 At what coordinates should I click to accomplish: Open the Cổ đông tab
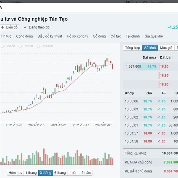[99, 36]
